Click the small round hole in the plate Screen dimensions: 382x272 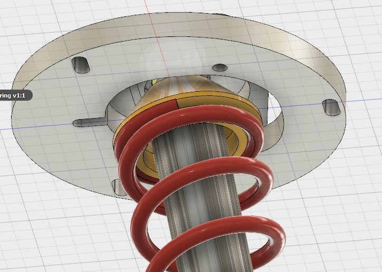tap(219, 68)
